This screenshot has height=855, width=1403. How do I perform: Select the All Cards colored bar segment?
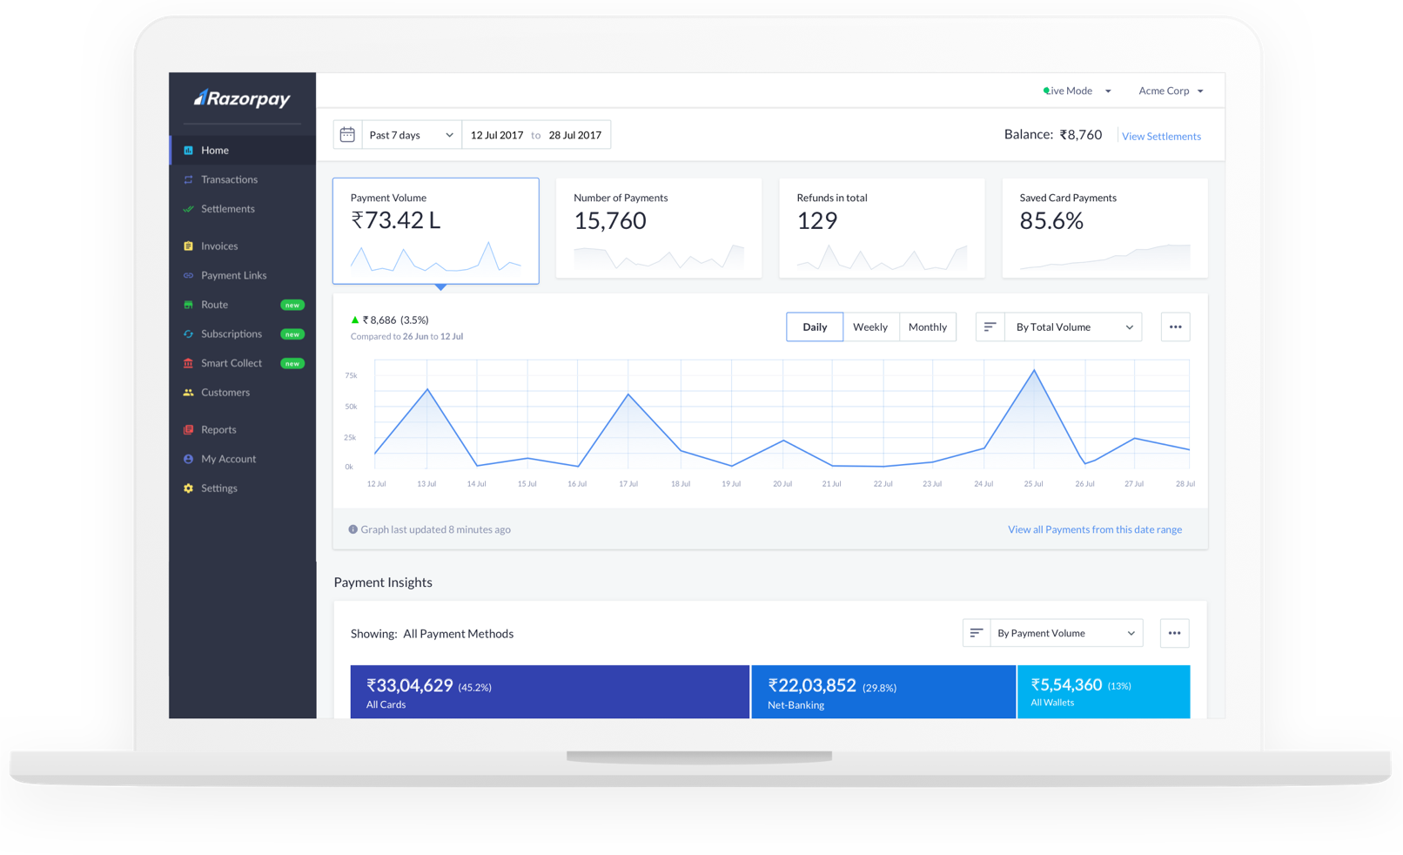pos(550,692)
